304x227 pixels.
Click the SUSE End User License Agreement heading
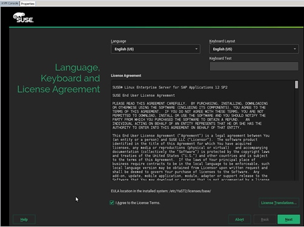tap(144, 96)
